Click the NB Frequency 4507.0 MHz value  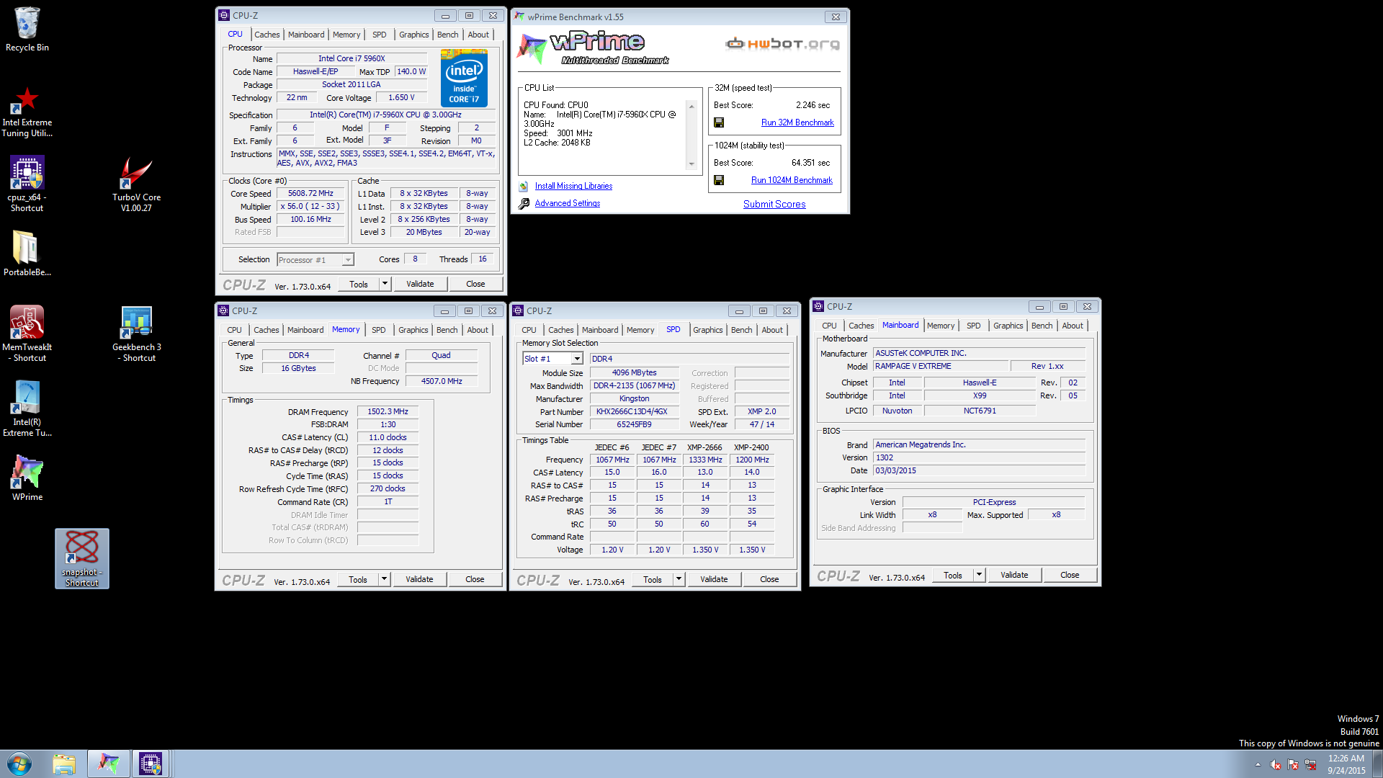[x=442, y=381]
